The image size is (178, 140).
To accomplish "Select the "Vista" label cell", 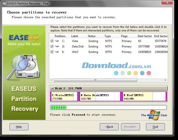I will 75,41.
